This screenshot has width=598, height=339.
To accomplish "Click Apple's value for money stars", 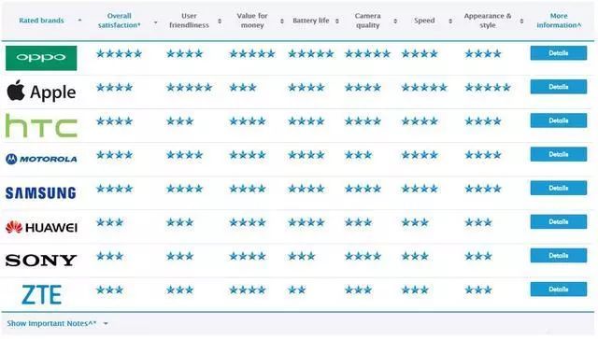I will point(243,88).
